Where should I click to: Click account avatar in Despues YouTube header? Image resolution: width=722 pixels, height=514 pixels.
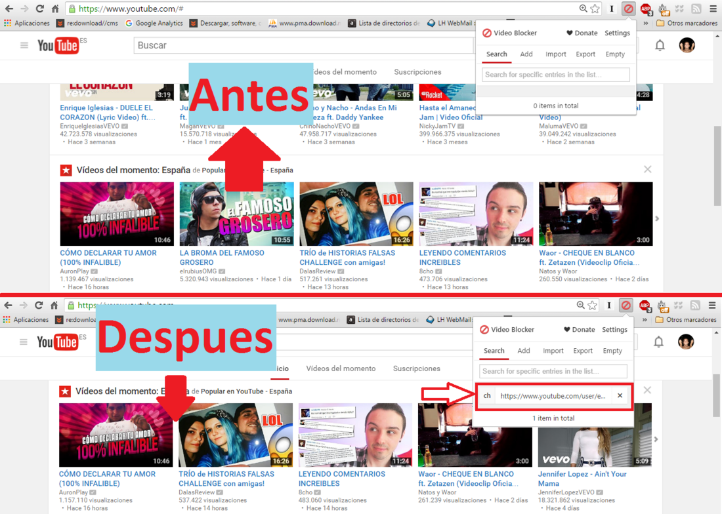point(686,342)
